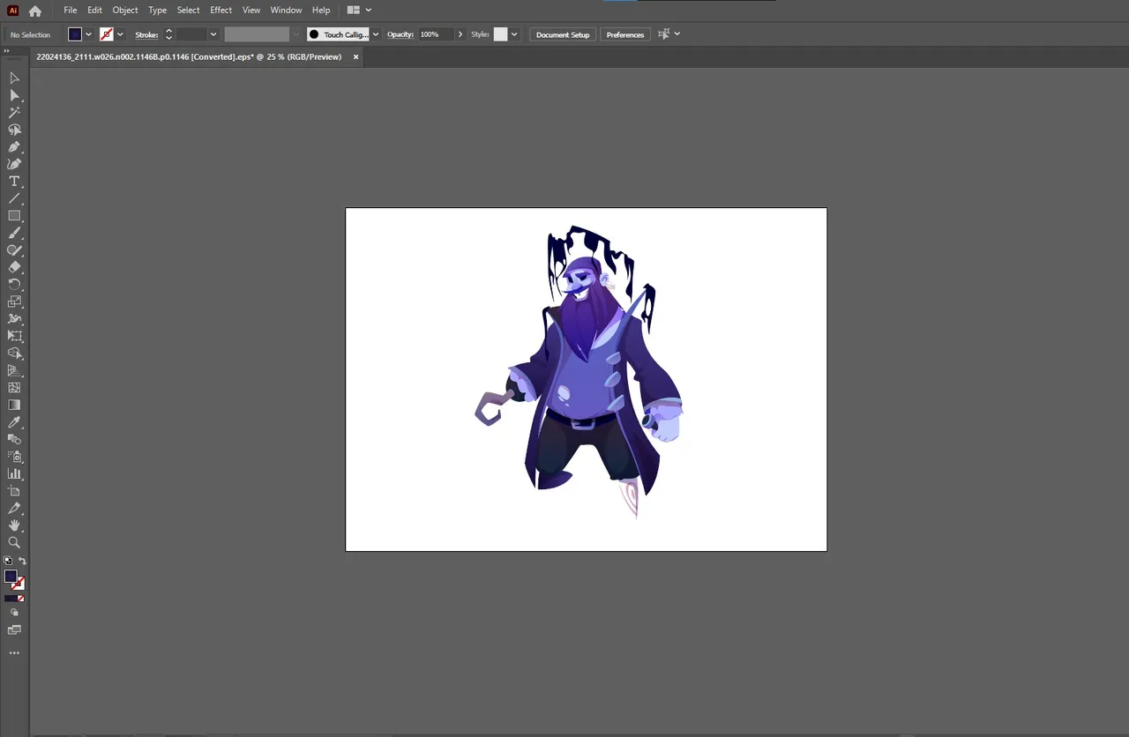Click the Document Setup button
The image size is (1129, 737).
click(563, 34)
